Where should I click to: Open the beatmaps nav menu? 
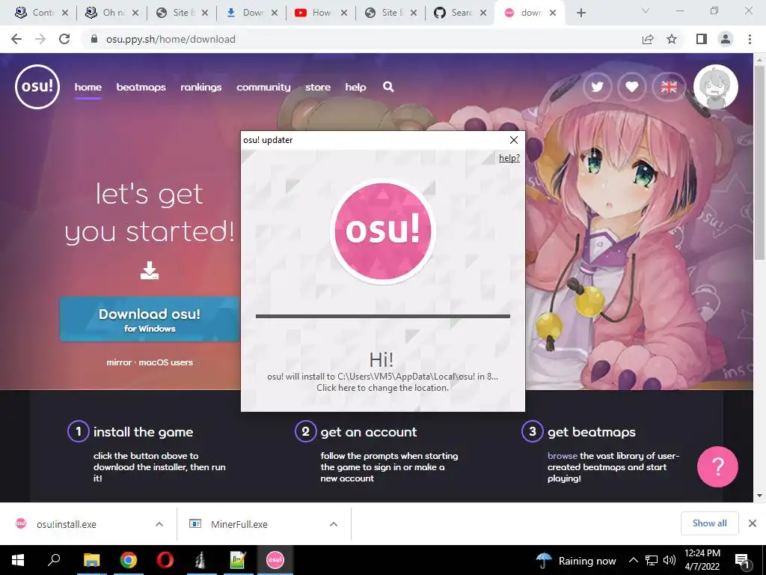tap(141, 87)
